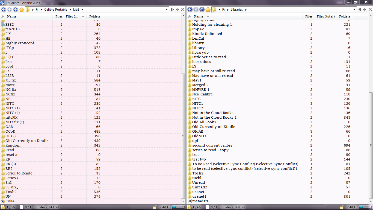Expand the arrow after Libraries in right breadcrumb
Image resolution: width=373 pixels, height=210 pixels.
(246, 10)
